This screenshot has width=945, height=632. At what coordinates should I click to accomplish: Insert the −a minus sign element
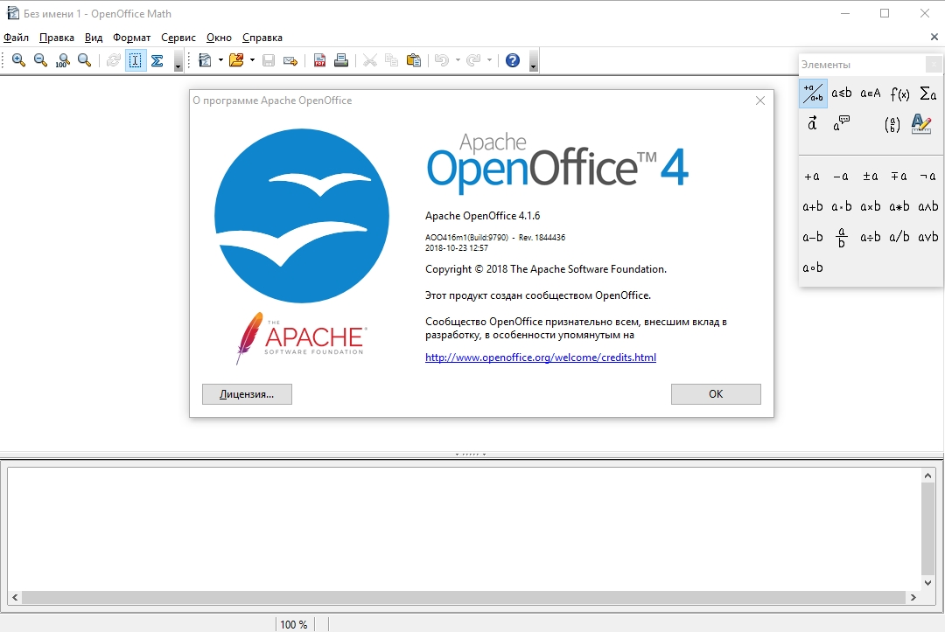click(841, 177)
